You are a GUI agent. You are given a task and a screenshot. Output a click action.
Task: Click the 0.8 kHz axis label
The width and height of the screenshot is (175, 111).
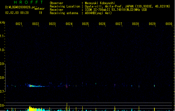(2, 78)
